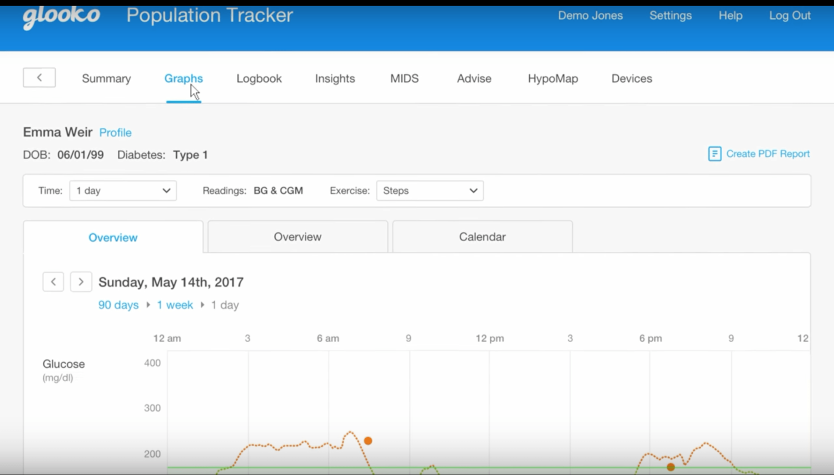
Task: Click the Graphs navigation item
Action: pos(183,78)
